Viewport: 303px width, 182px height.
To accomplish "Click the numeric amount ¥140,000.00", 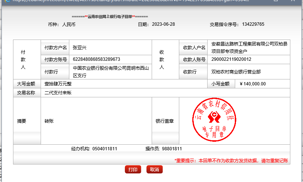I will click(x=253, y=84).
